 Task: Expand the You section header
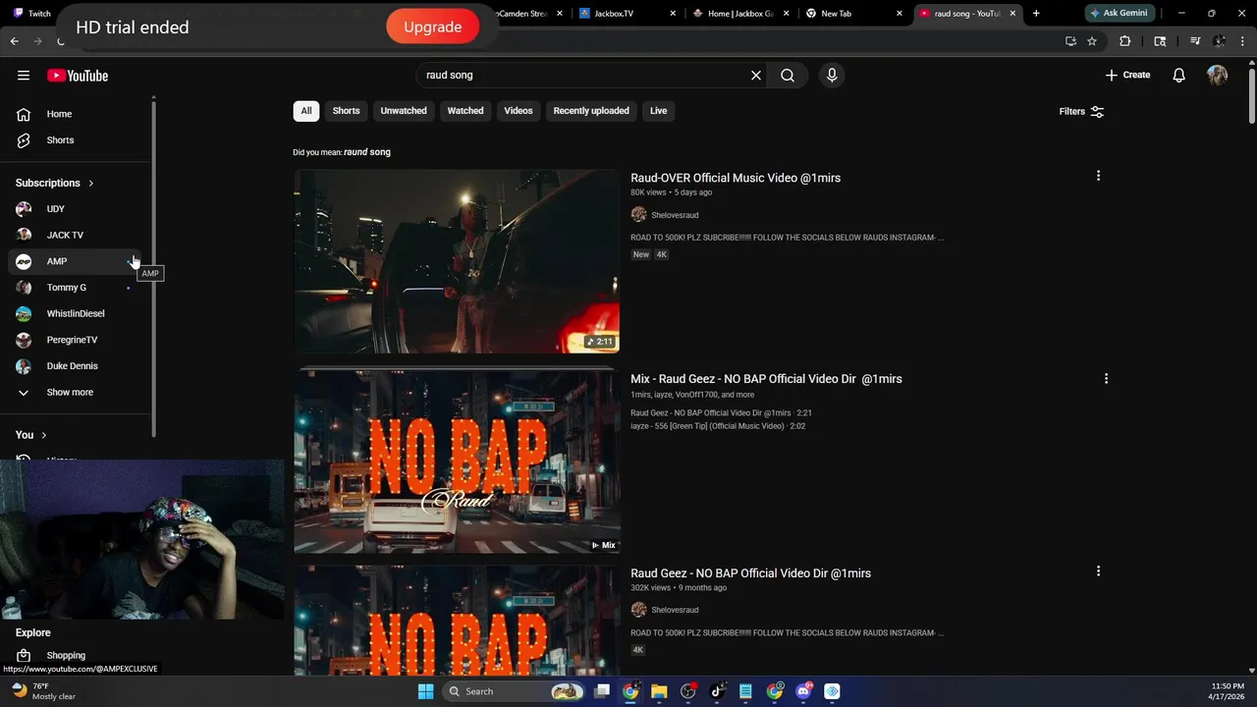[x=31, y=435]
